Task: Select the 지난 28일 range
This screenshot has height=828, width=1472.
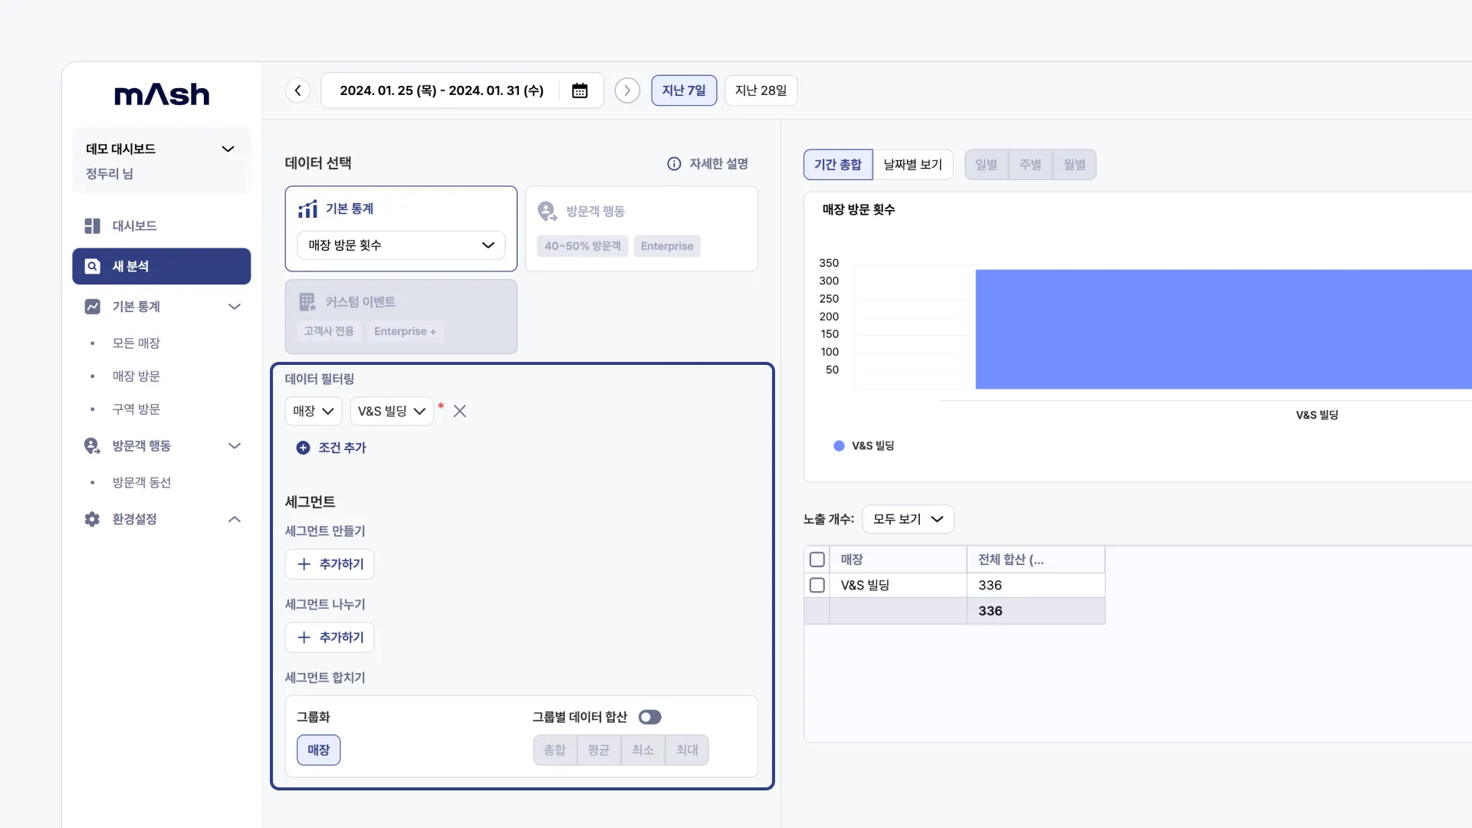Action: [761, 90]
